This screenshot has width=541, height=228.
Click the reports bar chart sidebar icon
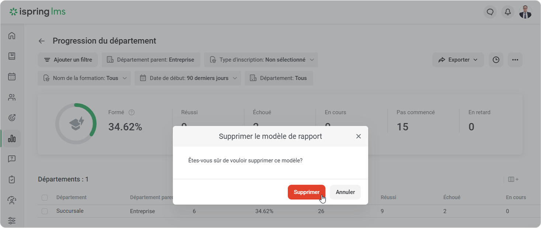(12, 139)
